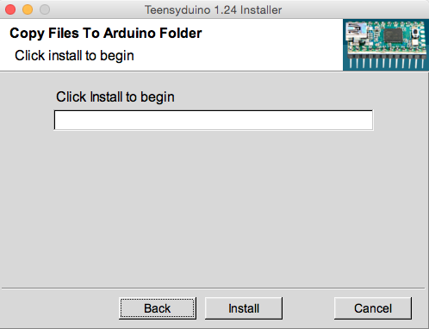Minimize the installer with the yellow button
429x329 pixels.
tap(28, 9)
